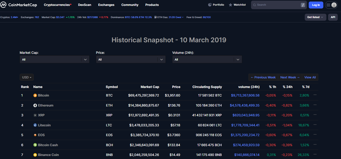The image size is (341, 159).
Task: Click the Ethereum coin icon
Action: tap(35, 105)
